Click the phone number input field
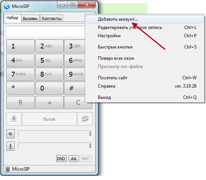 (46, 32)
